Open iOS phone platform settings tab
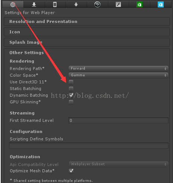 pyautogui.click(x=55, y=4)
